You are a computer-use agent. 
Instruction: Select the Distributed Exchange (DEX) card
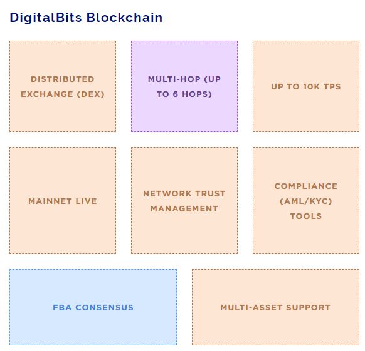63,86
